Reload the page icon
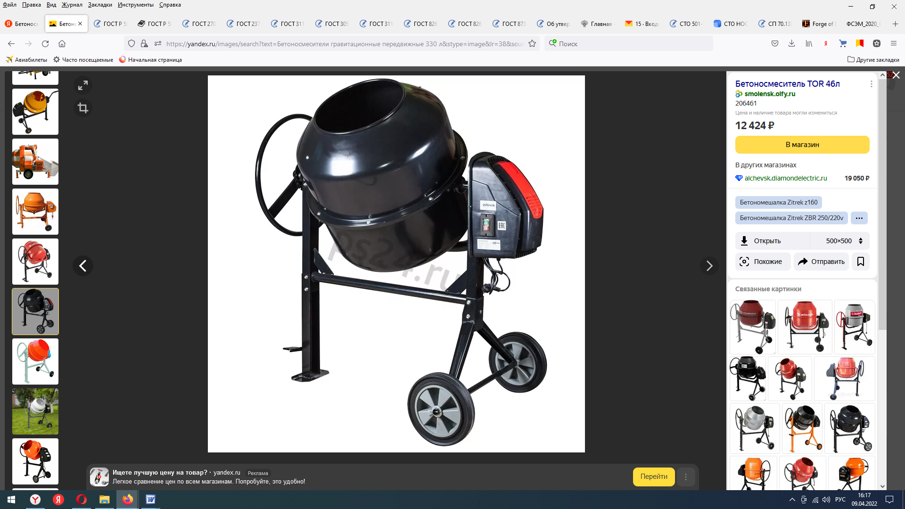 45,44
